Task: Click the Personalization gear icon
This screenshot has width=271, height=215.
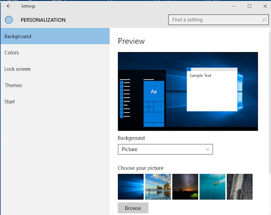Action: pos(9,20)
